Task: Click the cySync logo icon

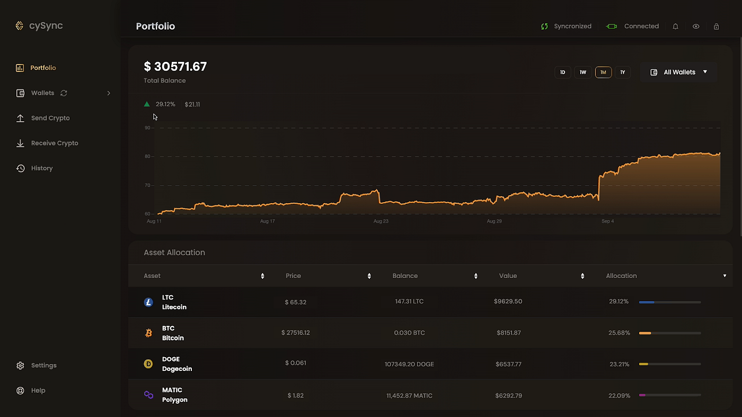Action: pos(20,25)
